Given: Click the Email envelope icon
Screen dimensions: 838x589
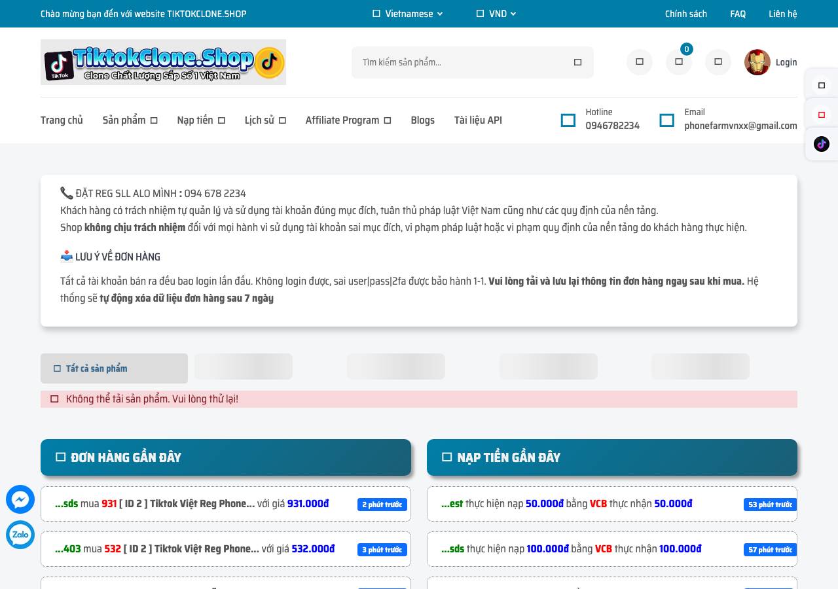Looking at the screenshot, I should [x=667, y=120].
